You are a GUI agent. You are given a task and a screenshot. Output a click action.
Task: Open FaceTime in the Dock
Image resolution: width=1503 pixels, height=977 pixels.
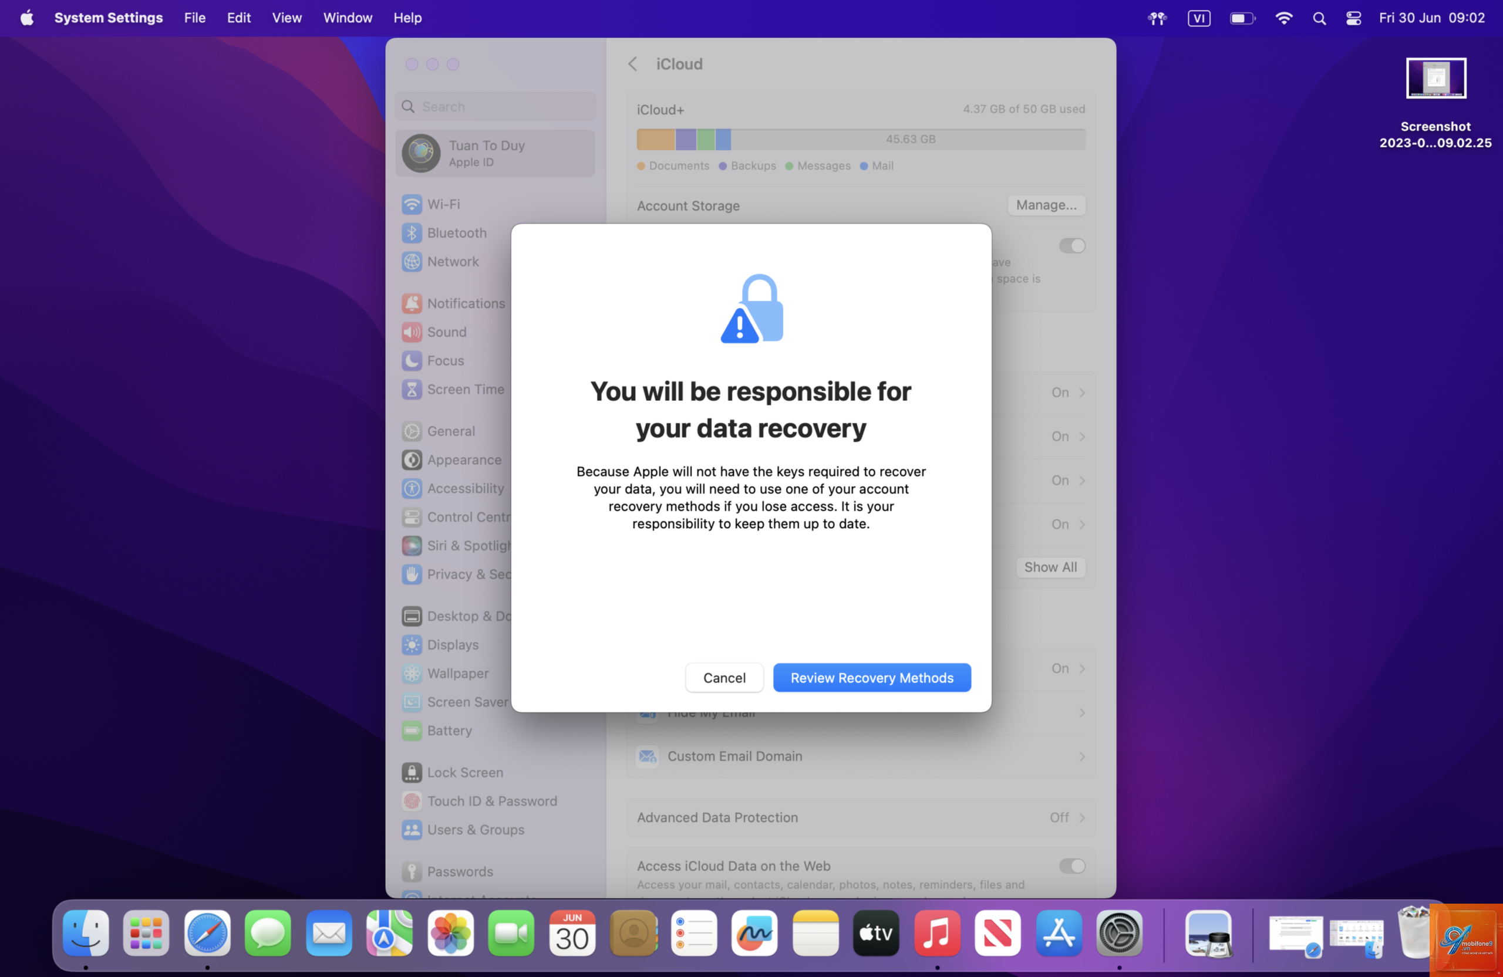pyautogui.click(x=511, y=933)
